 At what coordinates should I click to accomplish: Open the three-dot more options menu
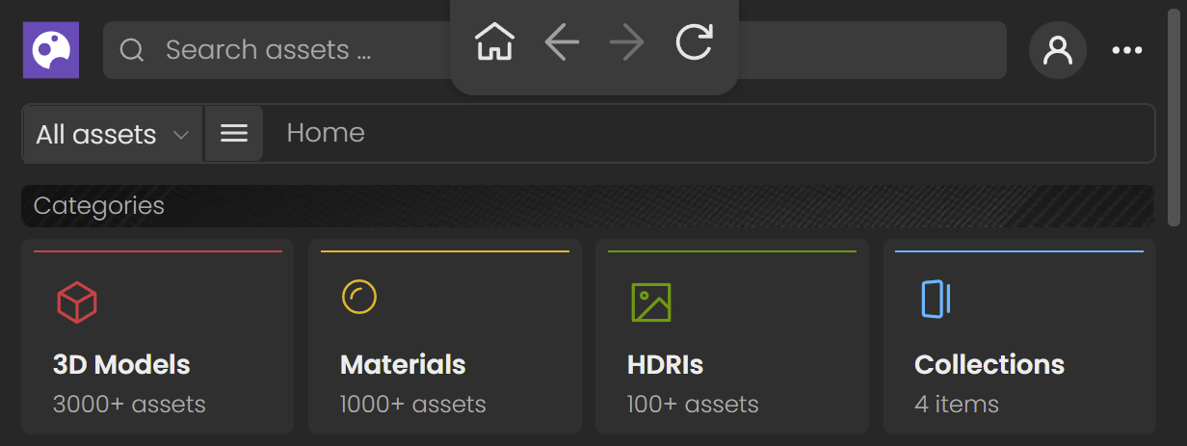[1127, 50]
